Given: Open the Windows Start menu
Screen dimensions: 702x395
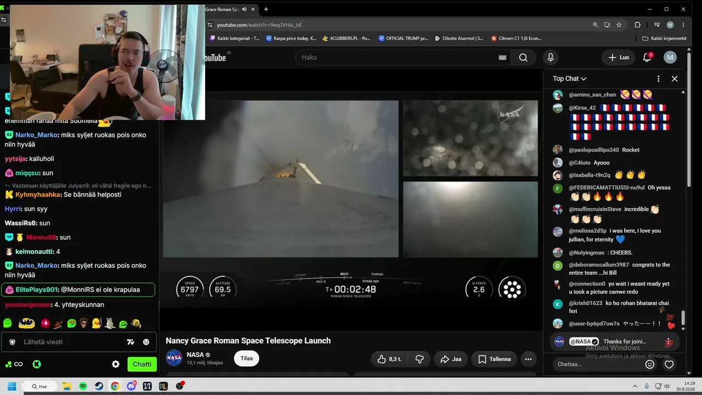Looking at the screenshot, I should (12, 386).
